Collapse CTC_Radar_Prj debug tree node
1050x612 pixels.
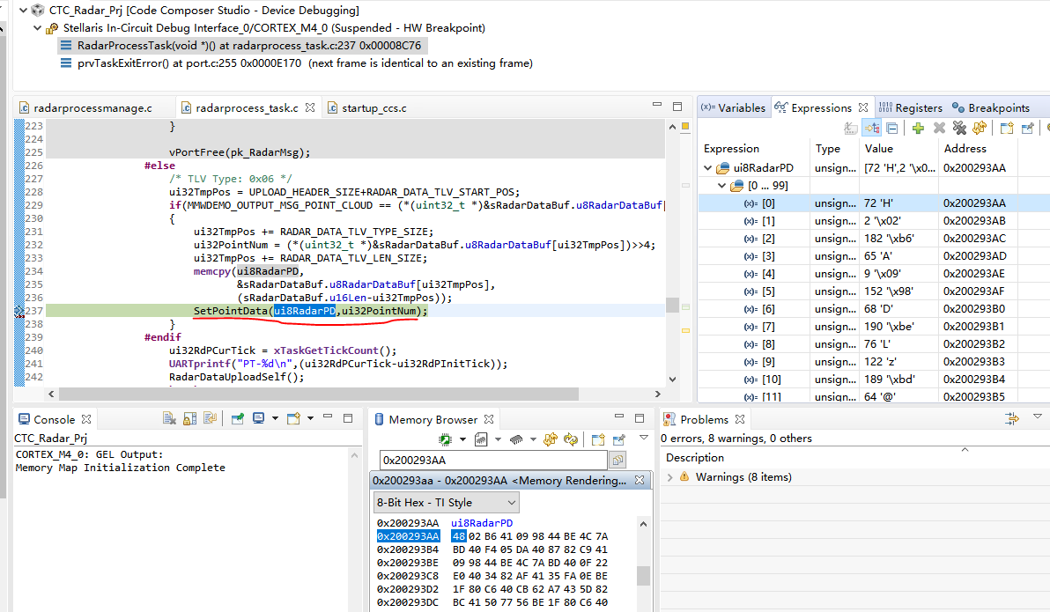pos(24,10)
